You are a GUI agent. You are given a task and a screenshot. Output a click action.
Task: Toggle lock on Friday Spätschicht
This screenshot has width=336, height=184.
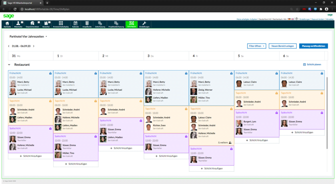click(x=231, y=149)
